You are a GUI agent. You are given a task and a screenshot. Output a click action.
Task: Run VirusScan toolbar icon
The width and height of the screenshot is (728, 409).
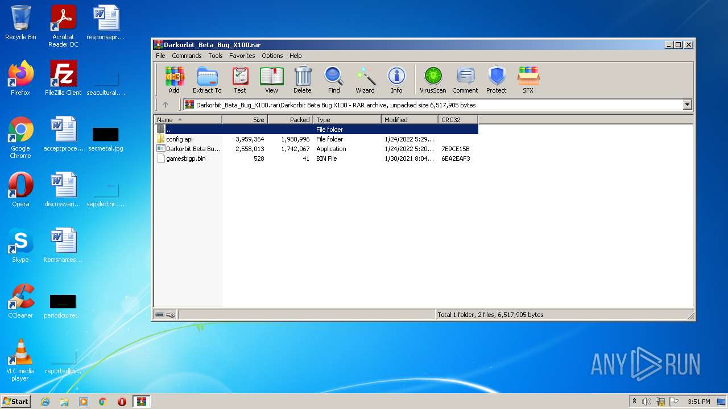tap(433, 80)
